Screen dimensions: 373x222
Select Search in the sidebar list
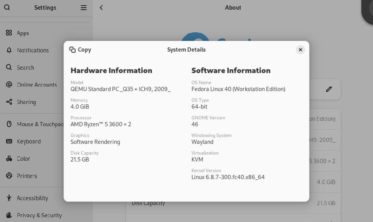coord(46,68)
